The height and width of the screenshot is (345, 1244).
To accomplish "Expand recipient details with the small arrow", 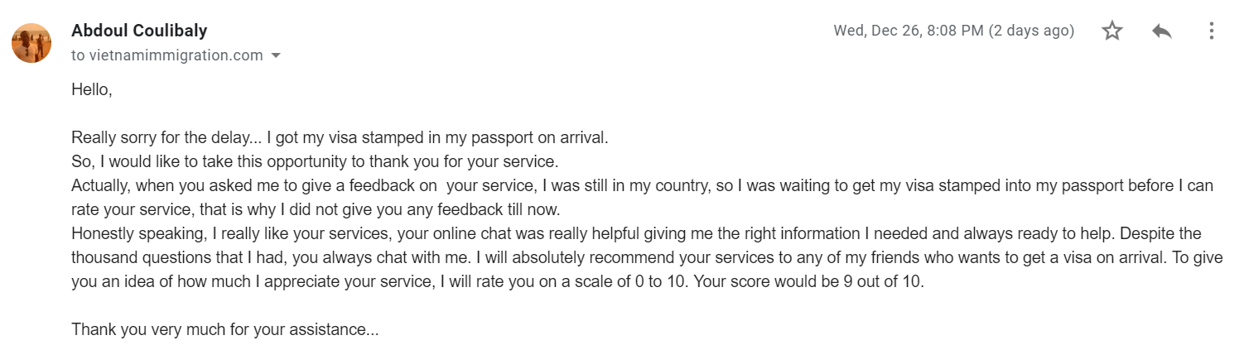I will pyautogui.click(x=276, y=56).
